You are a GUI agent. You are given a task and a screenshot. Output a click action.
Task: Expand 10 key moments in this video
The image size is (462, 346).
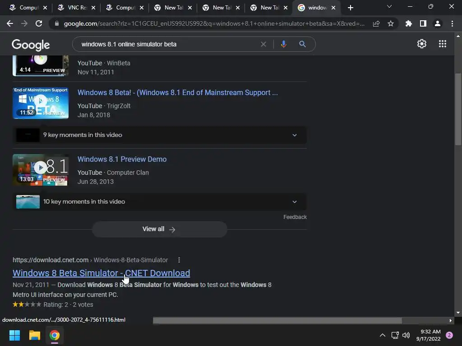[x=159, y=201]
